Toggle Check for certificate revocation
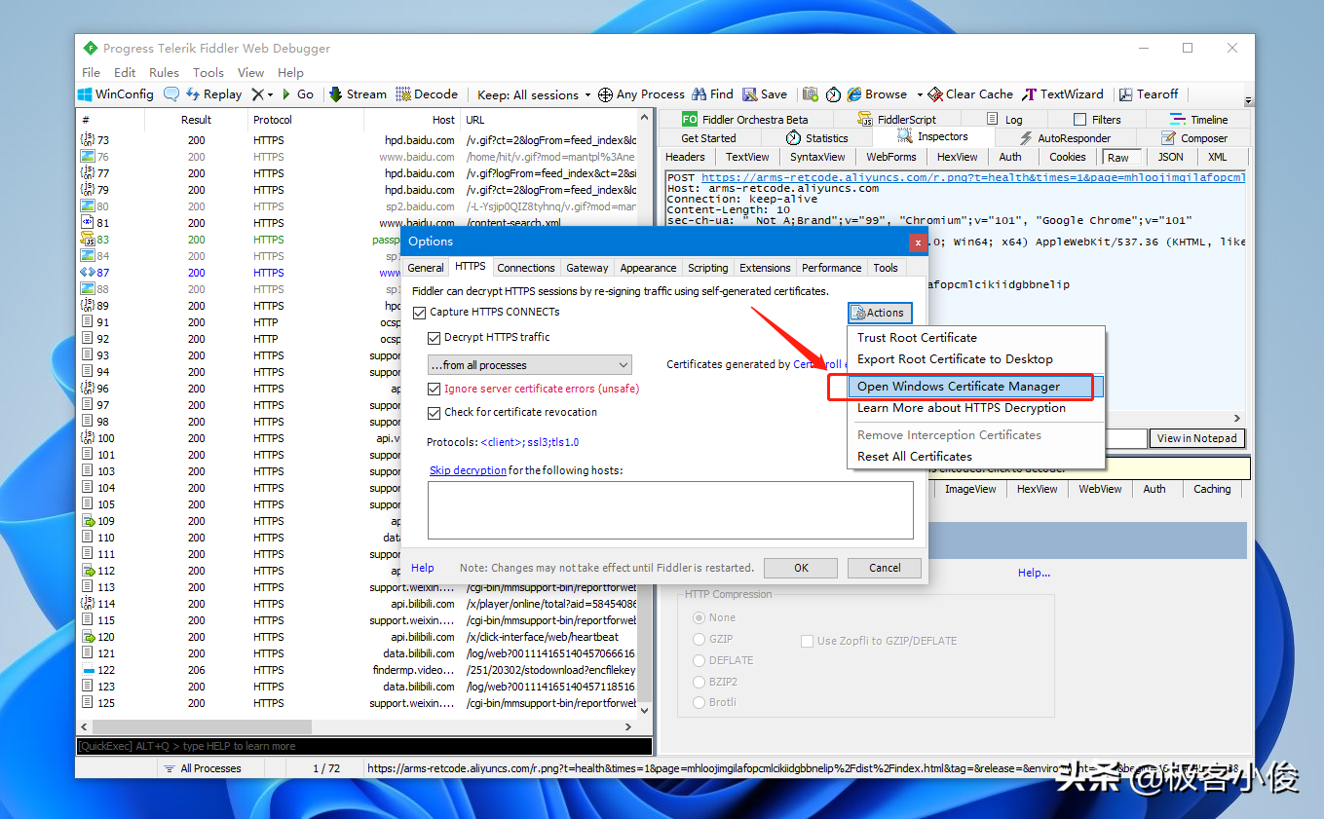1324x819 pixels. pos(435,413)
